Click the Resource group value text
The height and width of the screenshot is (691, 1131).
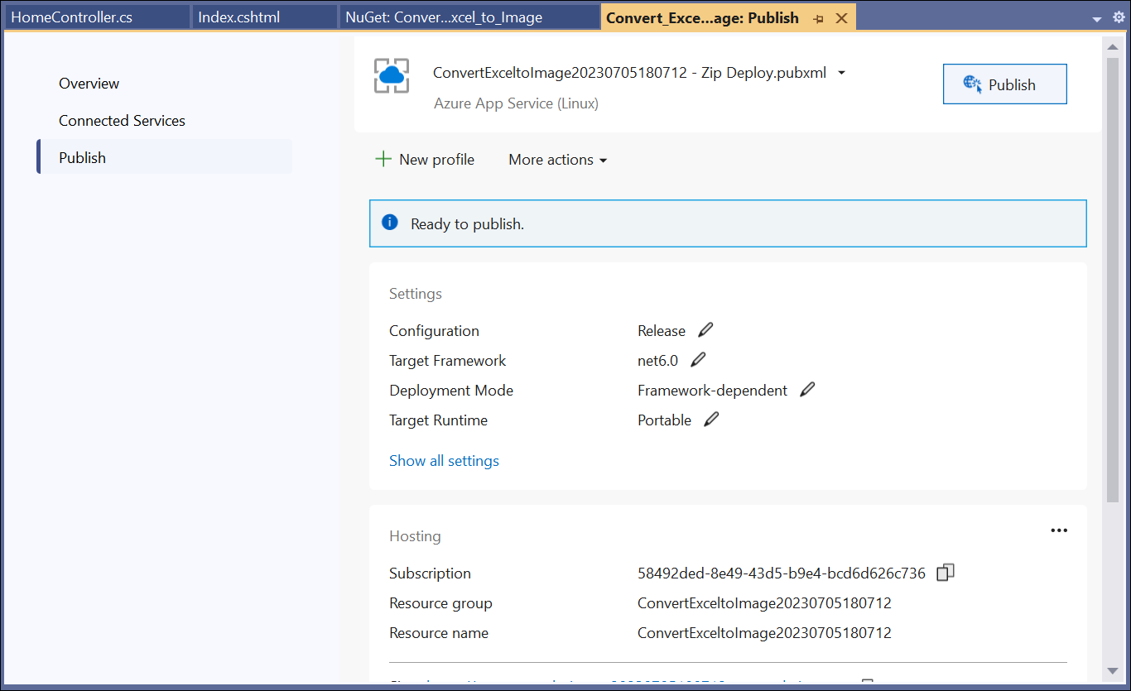click(x=764, y=603)
